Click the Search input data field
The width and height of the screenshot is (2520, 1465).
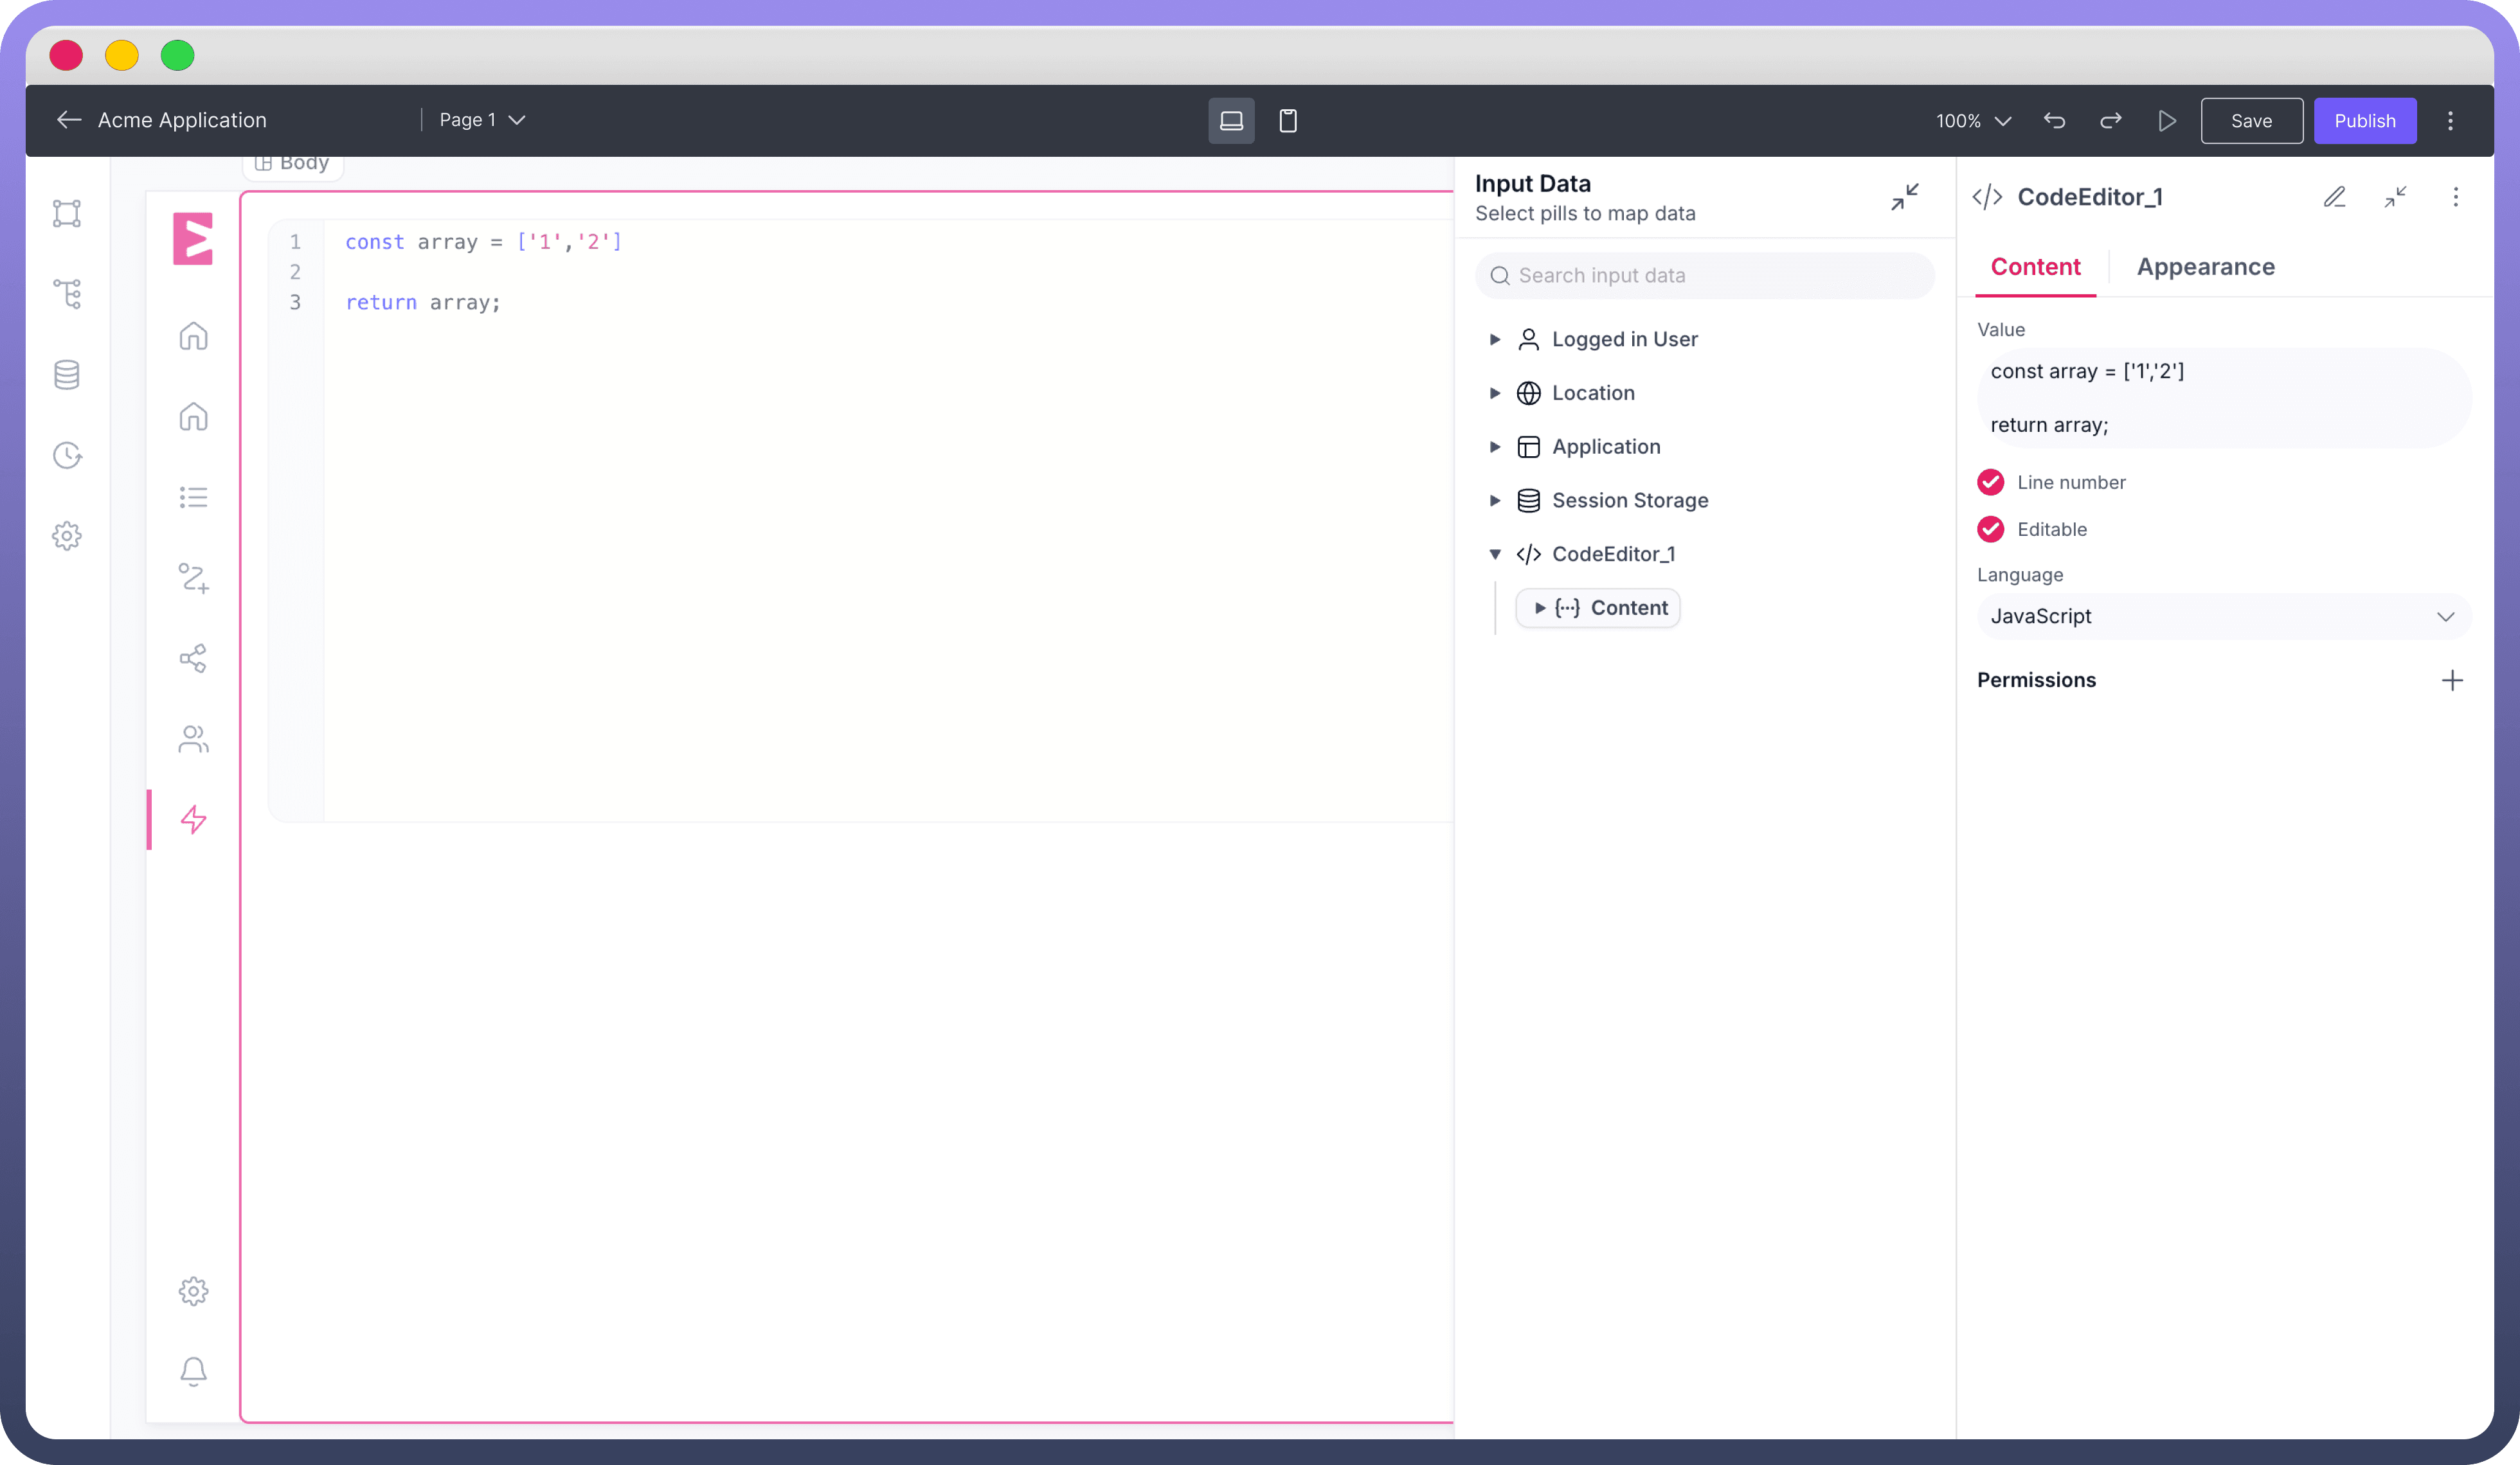[1705, 276]
